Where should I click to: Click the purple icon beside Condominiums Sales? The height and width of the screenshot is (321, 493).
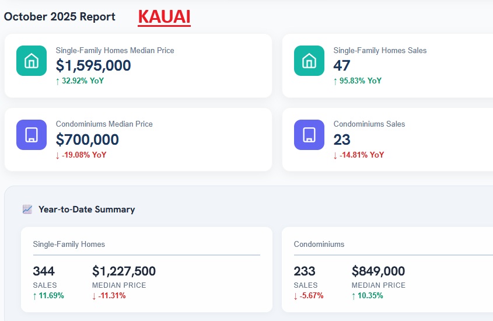point(309,135)
